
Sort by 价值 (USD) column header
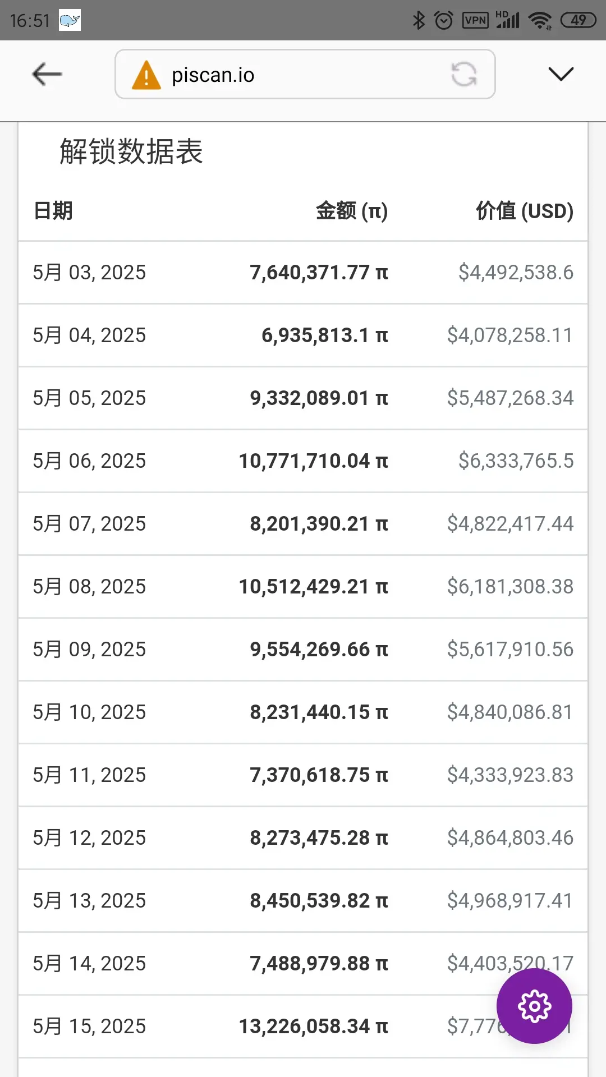(x=525, y=211)
